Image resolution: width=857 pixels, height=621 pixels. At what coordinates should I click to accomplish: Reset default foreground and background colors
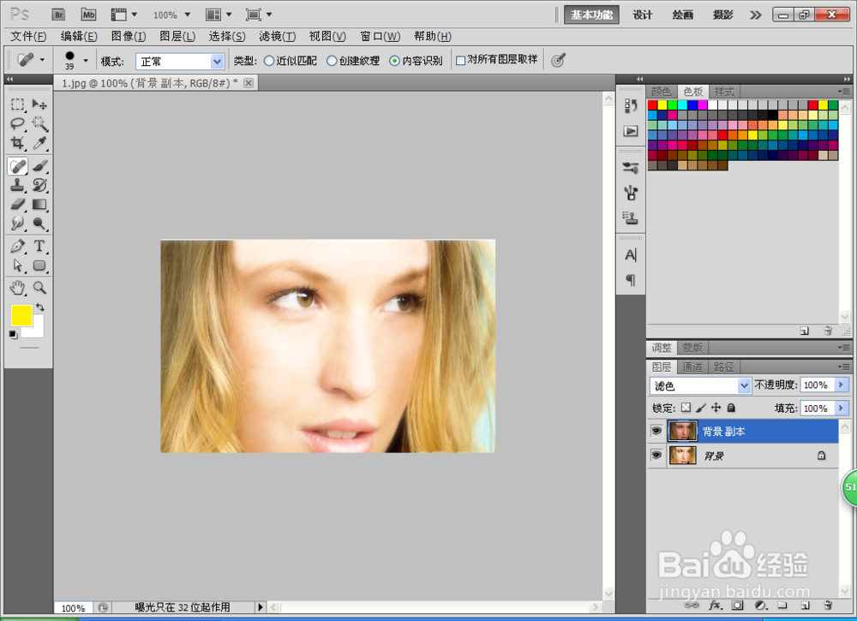(13, 334)
